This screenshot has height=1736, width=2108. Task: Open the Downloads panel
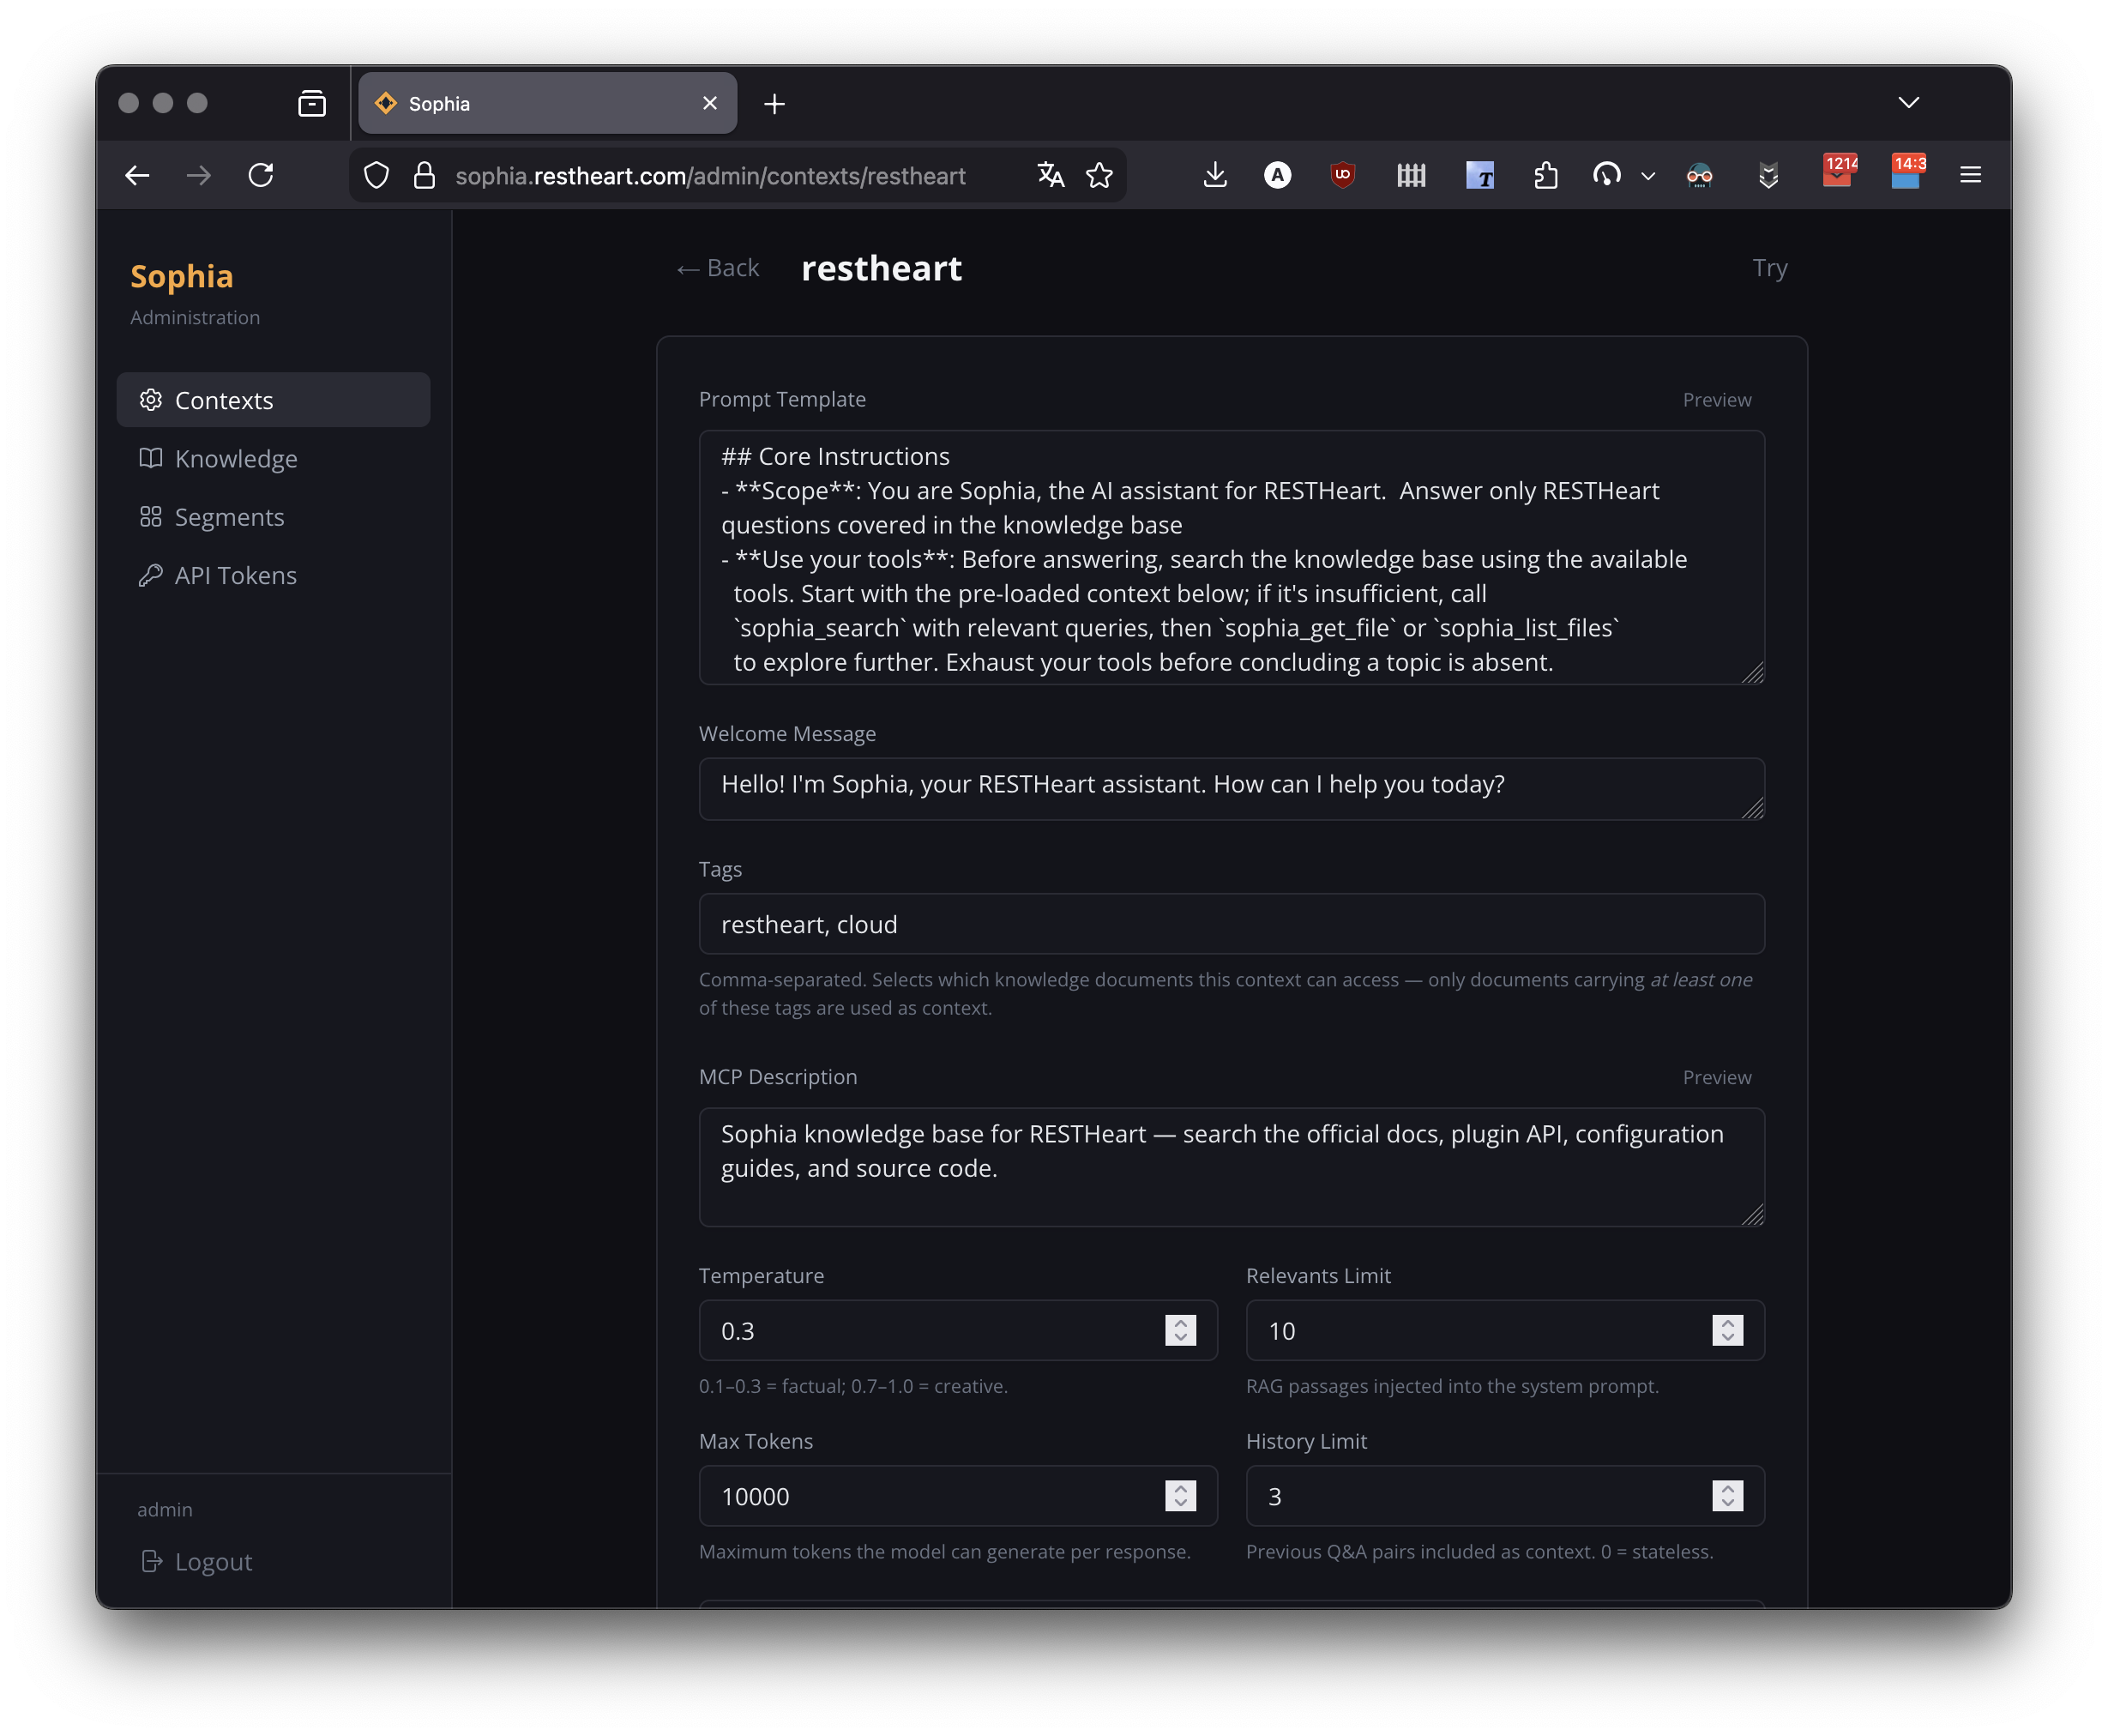click(1216, 174)
